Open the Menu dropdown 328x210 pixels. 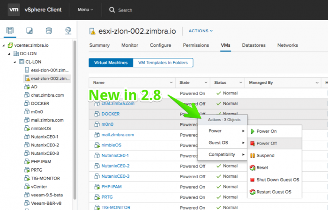pos(85,10)
